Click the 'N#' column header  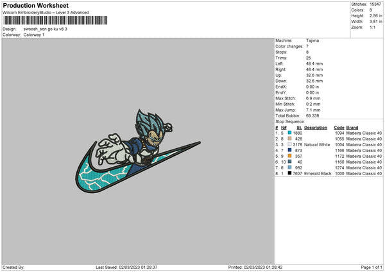[x=284, y=128]
